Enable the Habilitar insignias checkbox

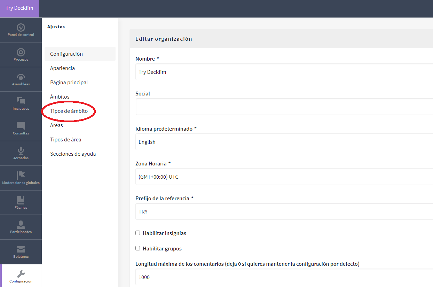point(138,233)
